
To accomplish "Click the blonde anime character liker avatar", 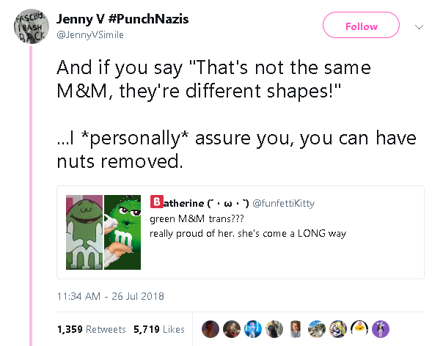I will pos(338,329).
